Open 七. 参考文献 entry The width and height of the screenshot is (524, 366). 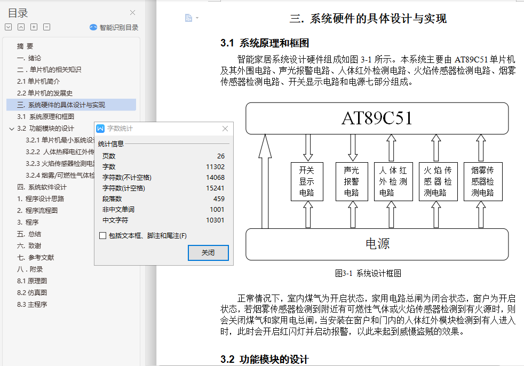pos(35,257)
